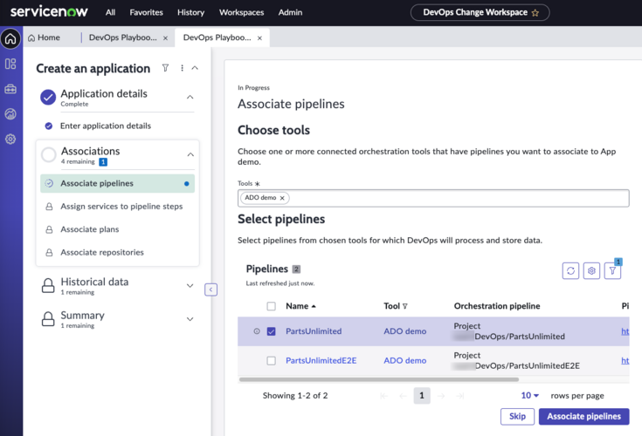Open the ADO demo link in the PartsUnlimited row
This screenshot has height=436, width=642.
(x=405, y=331)
